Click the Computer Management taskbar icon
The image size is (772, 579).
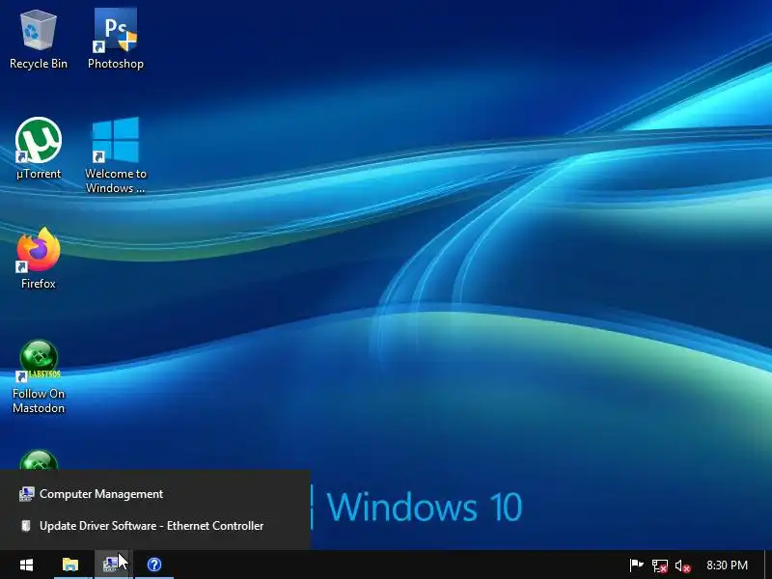click(x=112, y=565)
